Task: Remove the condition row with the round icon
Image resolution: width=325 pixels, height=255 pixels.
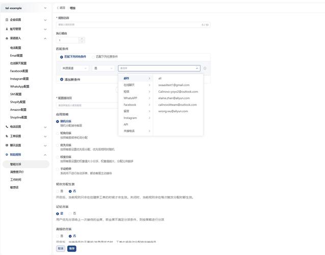Action: click(x=205, y=68)
